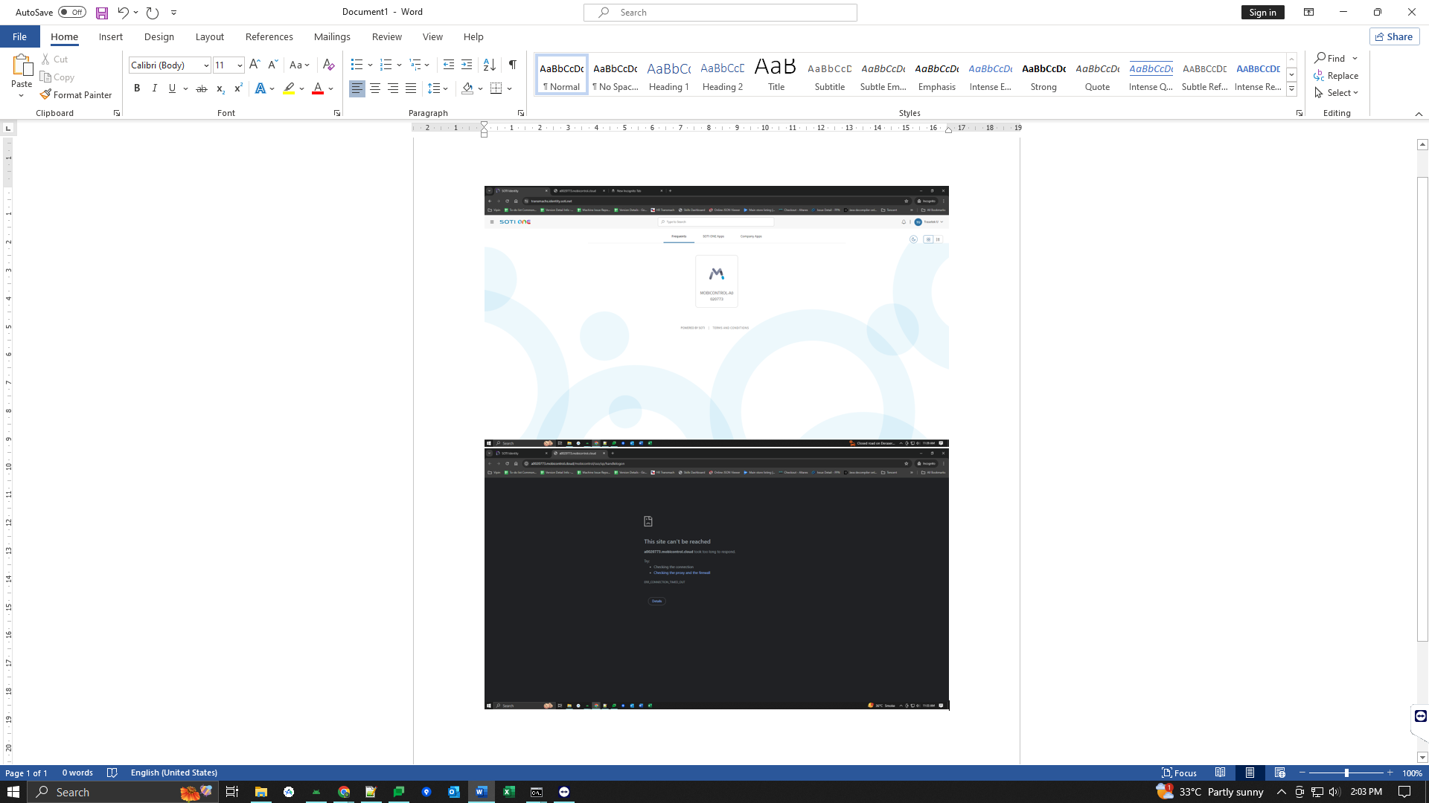The width and height of the screenshot is (1429, 803).
Task: Show paragraph marks
Action: [x=512, y=65]
